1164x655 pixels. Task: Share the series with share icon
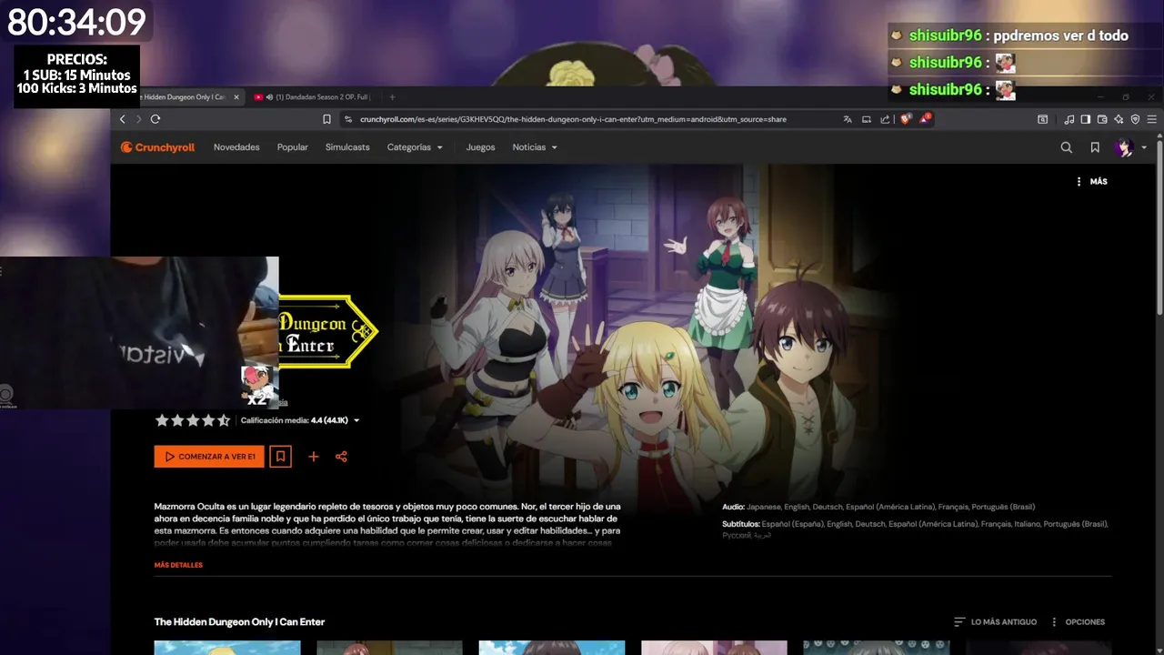341,457
